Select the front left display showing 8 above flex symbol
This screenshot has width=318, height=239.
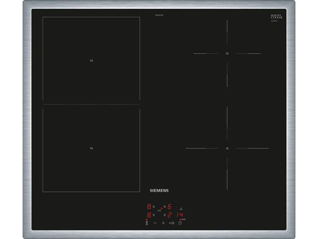(x=149, y=215)
